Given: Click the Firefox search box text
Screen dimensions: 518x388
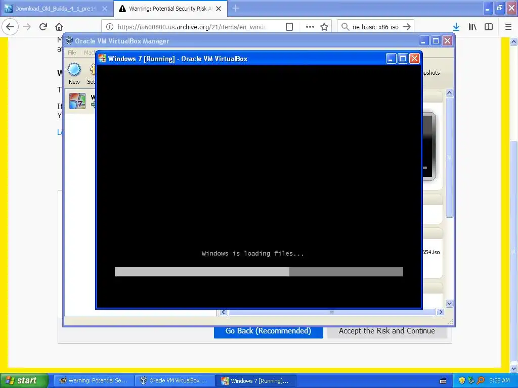Looking at the screenshot, I should (x=375, y=27).
